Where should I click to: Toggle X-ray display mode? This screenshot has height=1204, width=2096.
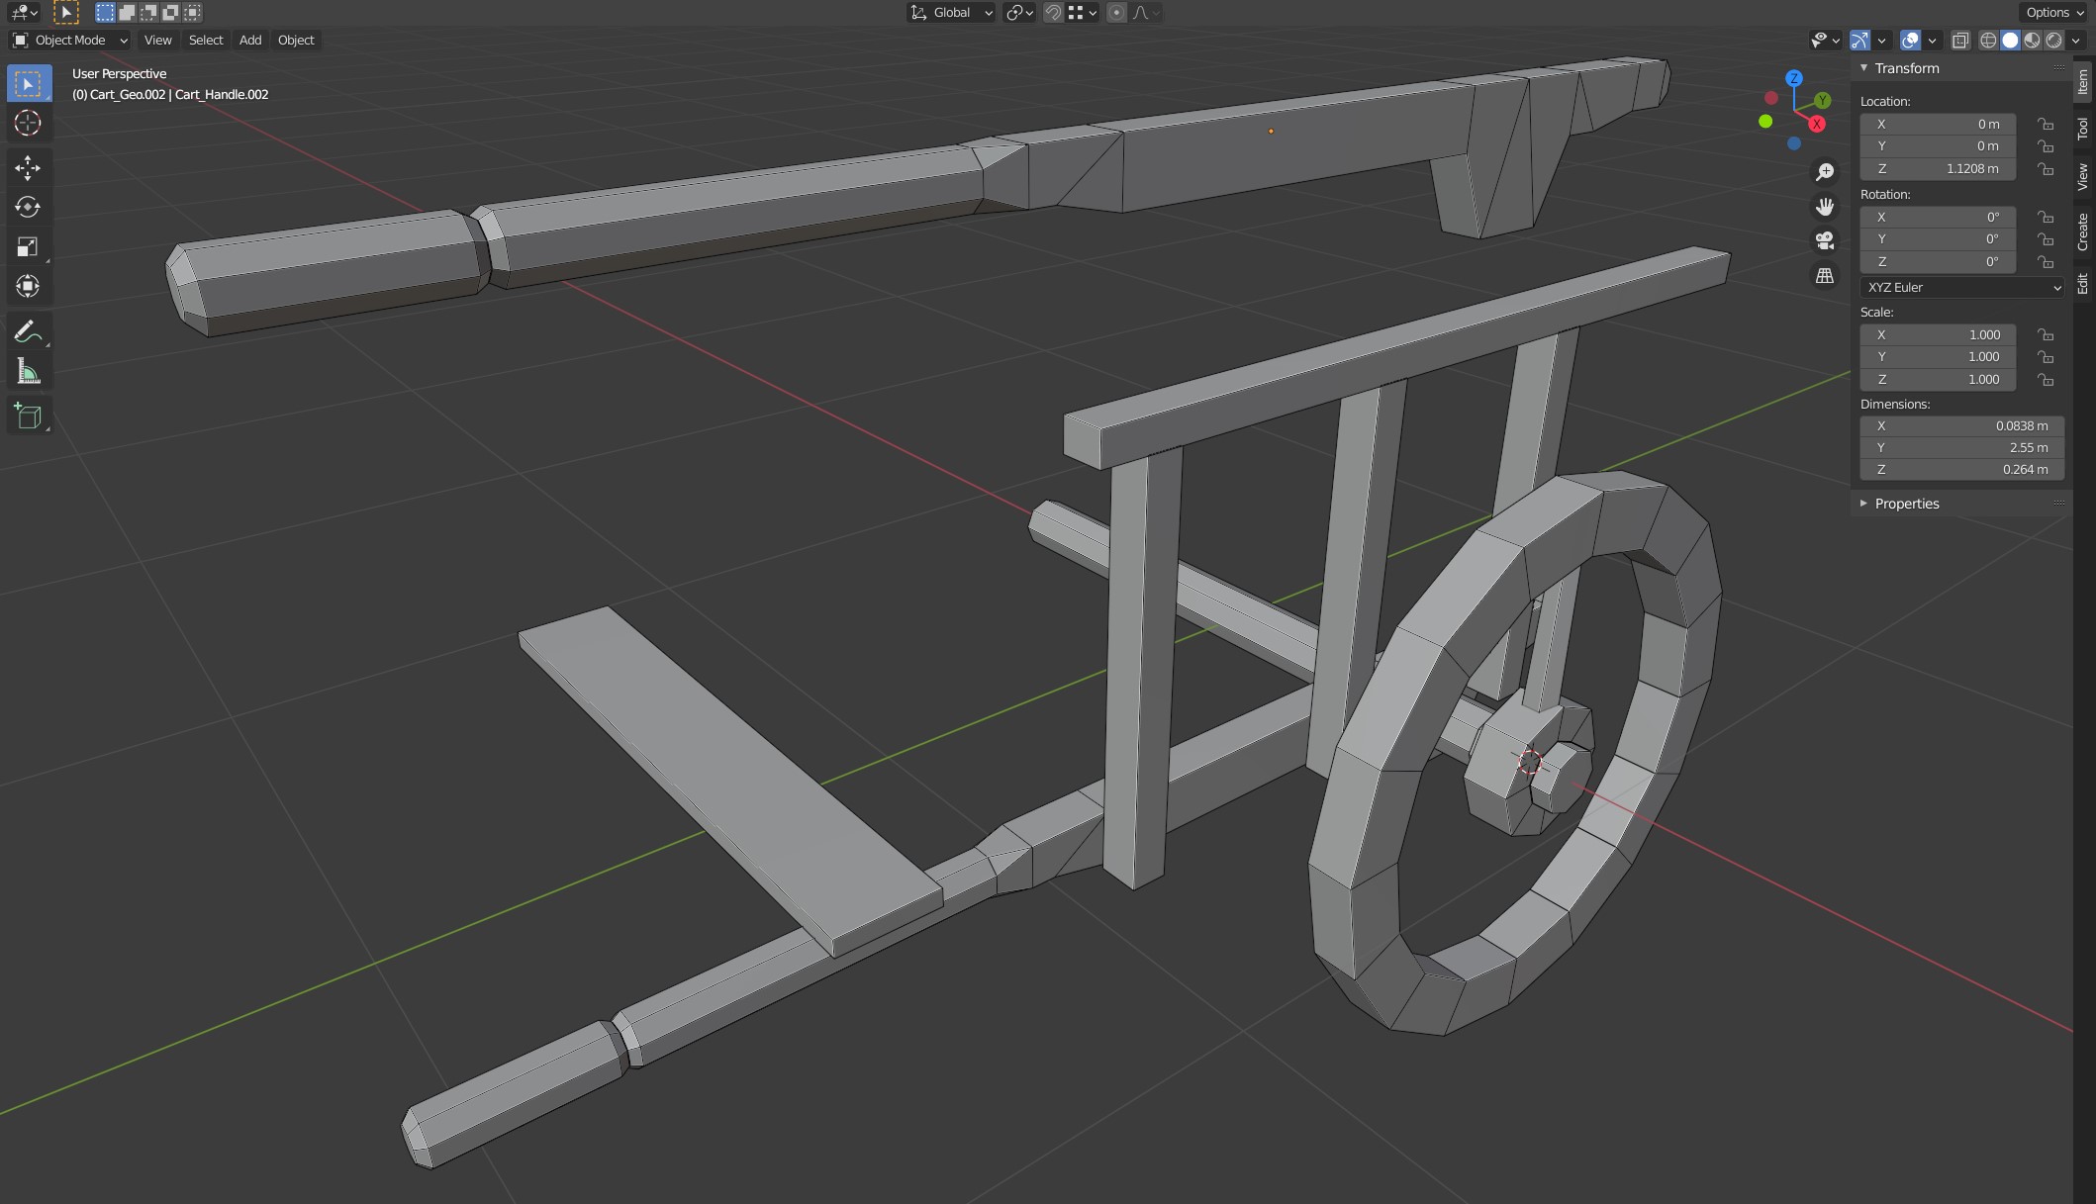pos(1960,40)
